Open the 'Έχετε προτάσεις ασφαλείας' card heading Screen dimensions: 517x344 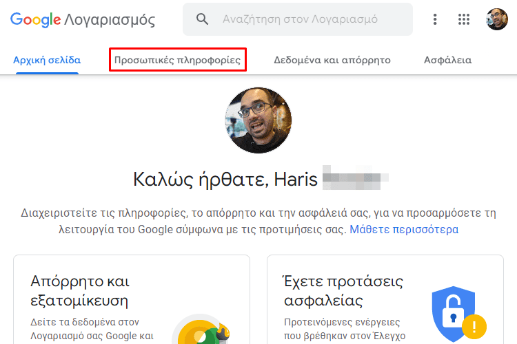(x=343, y=290)
